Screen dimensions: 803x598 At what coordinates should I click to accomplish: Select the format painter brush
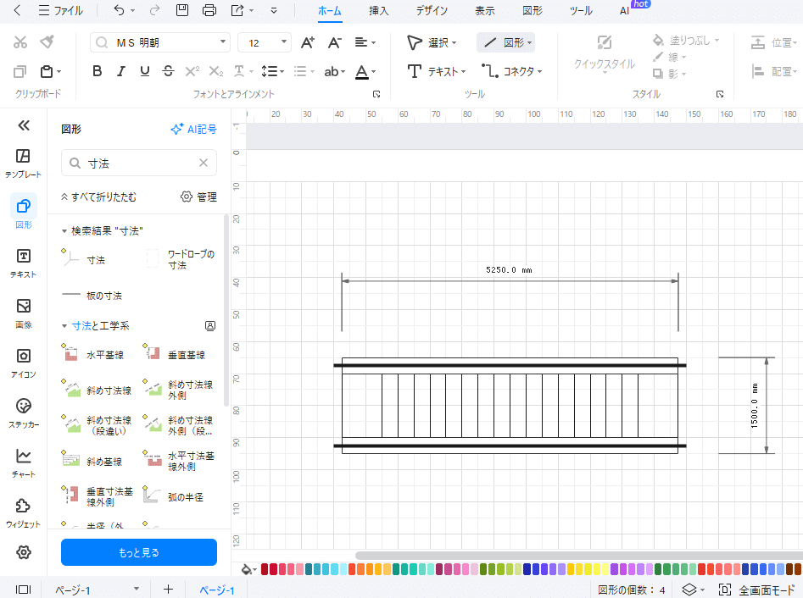(47, 42)
